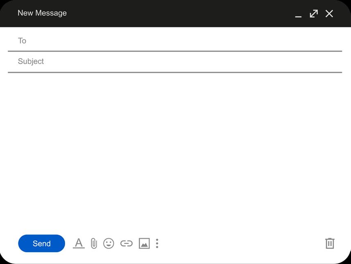Expand the compose window to full screen

pyautogui.click(x=314, y=13)
